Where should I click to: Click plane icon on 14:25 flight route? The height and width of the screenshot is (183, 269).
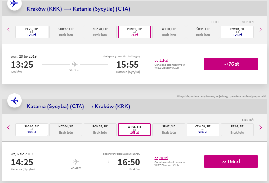(x=76, y=162)
